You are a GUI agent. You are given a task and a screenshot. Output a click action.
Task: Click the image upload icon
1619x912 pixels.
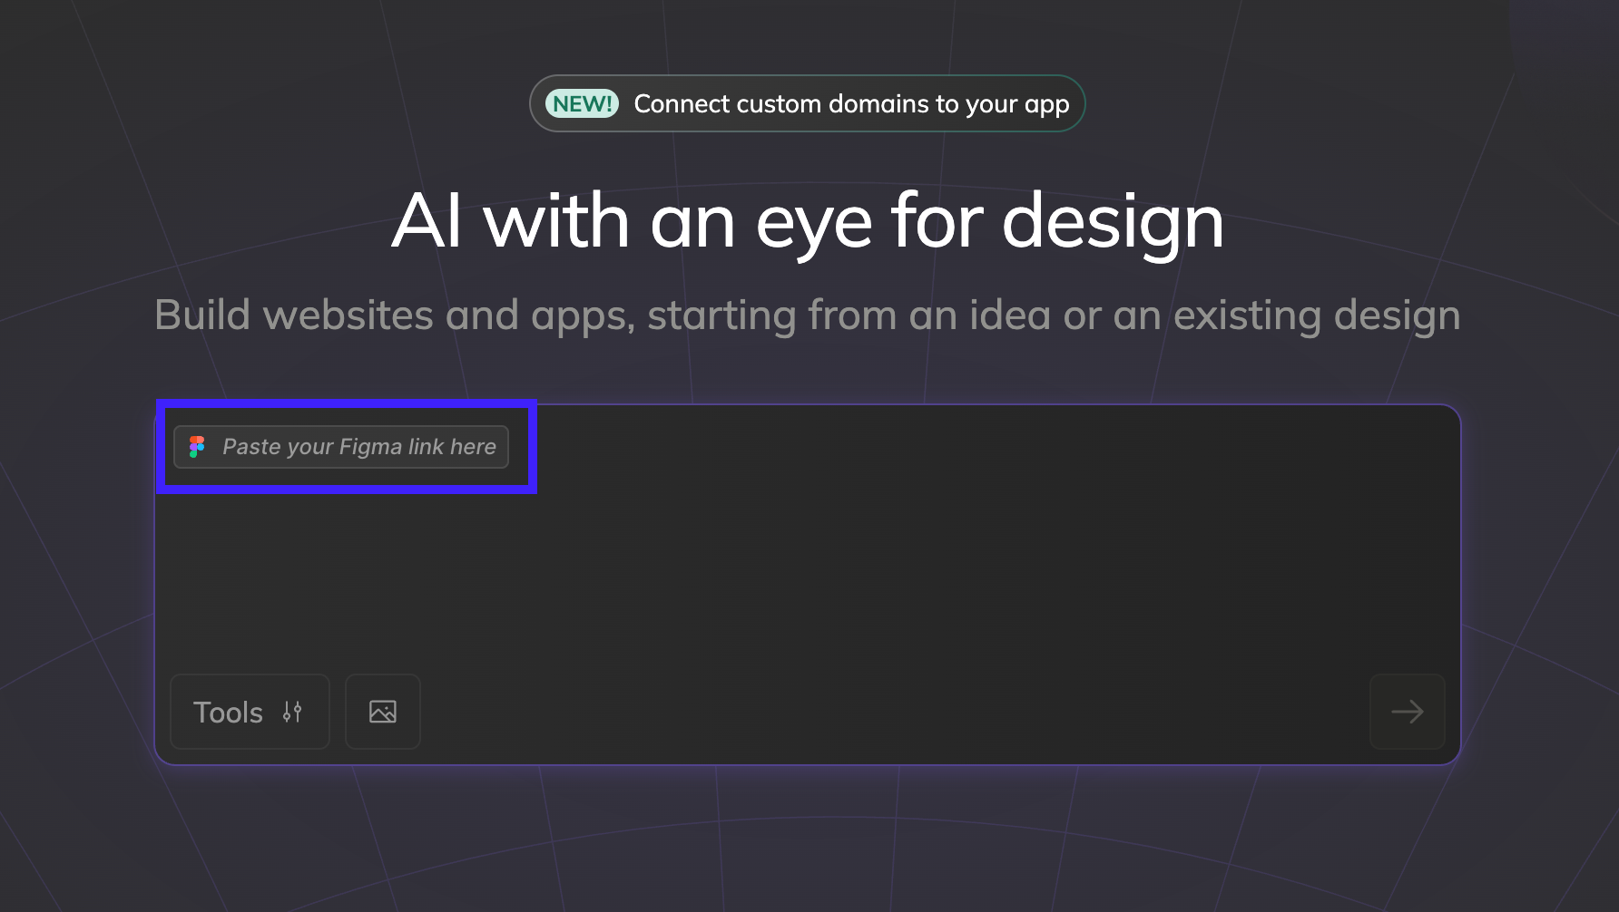click(x=383, y=712)
